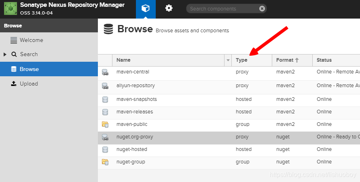
Task: Open the Name column dropdown arrow
Action: (x=228, y=60)
